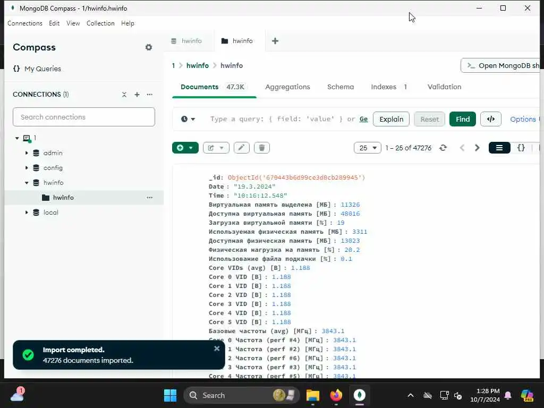544x408 pixels.
Task: Click connection 1 breadcrumb
Action: point(174,65)
